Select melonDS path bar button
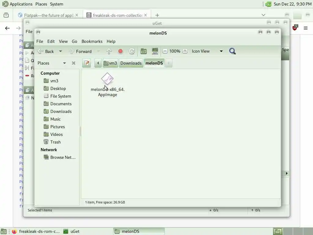 (154, 63)
